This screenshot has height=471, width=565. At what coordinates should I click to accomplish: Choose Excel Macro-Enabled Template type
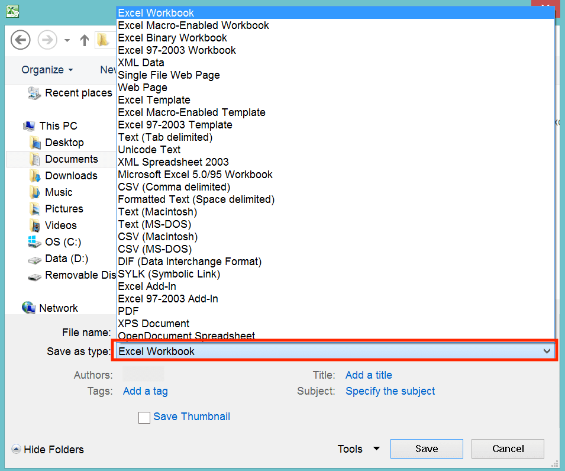tap(336, 112)
